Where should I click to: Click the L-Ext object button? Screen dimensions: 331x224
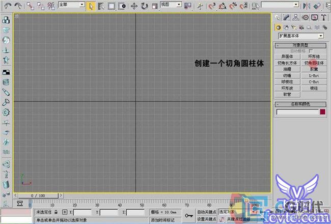click(314, 75)
